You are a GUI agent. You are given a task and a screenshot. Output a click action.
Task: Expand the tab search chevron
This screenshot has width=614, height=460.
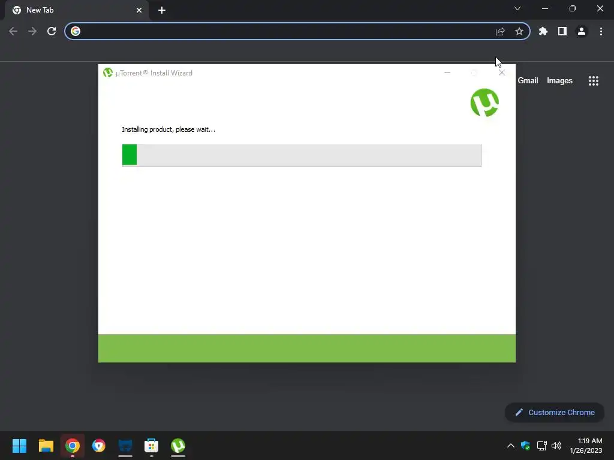pyautogui.click(x=517, y=8)
